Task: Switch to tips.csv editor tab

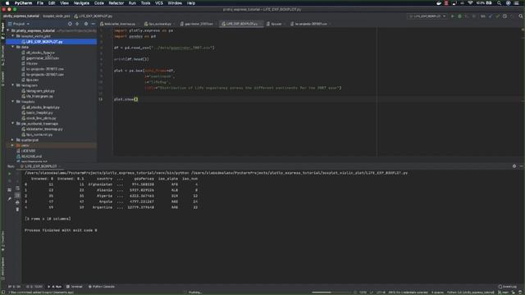Action: (276, 24)
